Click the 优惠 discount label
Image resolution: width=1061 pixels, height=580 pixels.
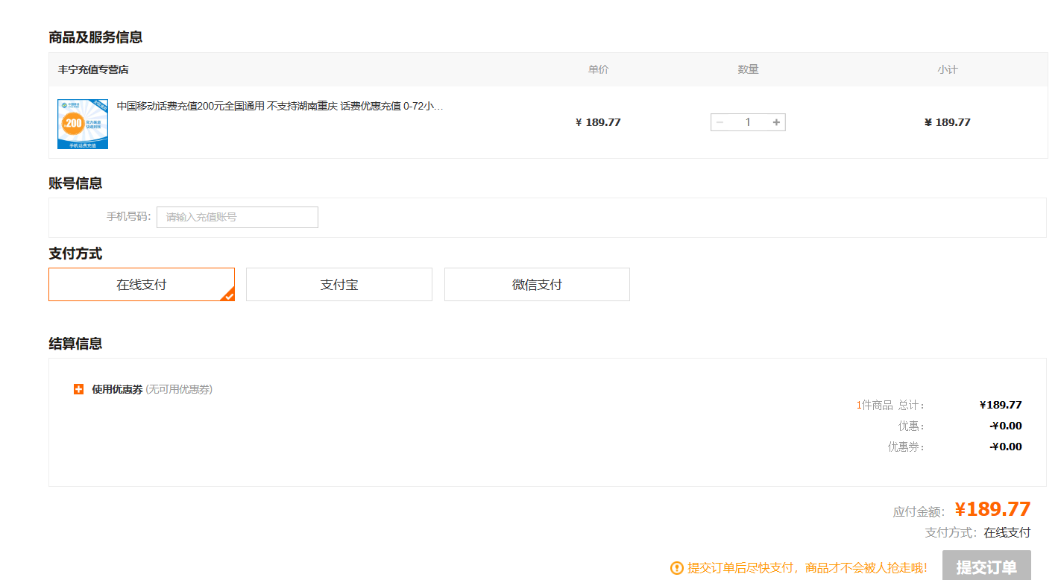pyautogui.click(x=911, y=426)
